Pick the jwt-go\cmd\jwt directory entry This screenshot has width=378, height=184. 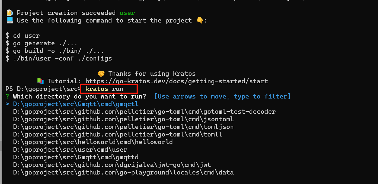(112, 165)
